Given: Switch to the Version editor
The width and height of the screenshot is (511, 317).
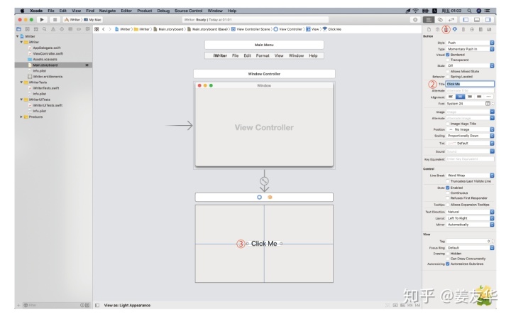Looking at the screenshot, I should pyautogui.click(x=451, y=20).
